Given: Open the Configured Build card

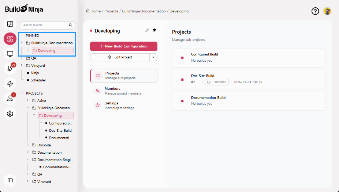Looking at the screenshot, I should [x=249, y=58].
